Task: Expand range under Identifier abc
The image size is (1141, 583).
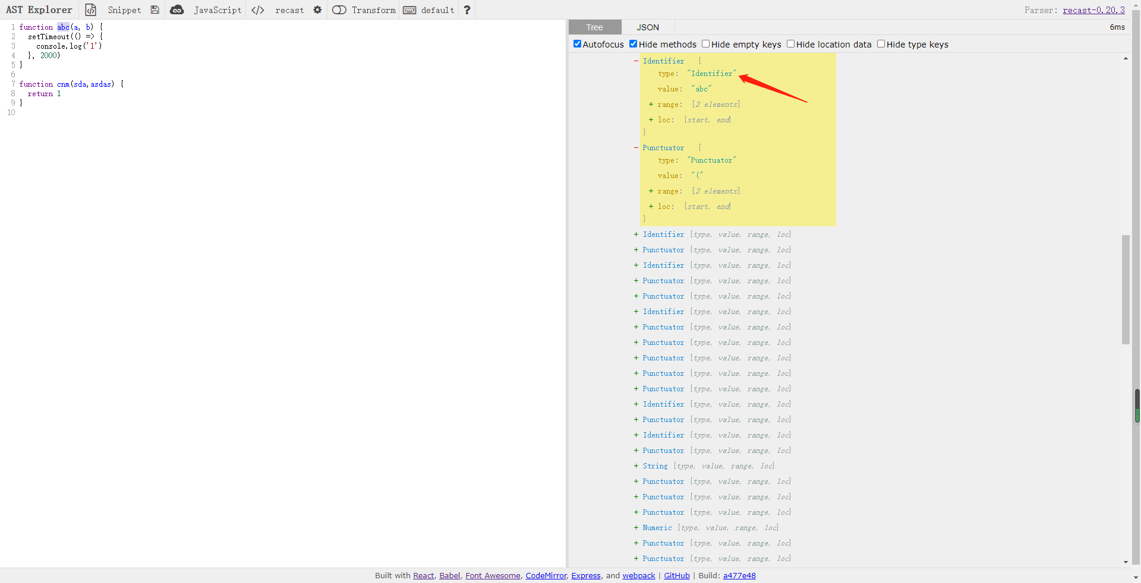Action: (x=651, y=104)
